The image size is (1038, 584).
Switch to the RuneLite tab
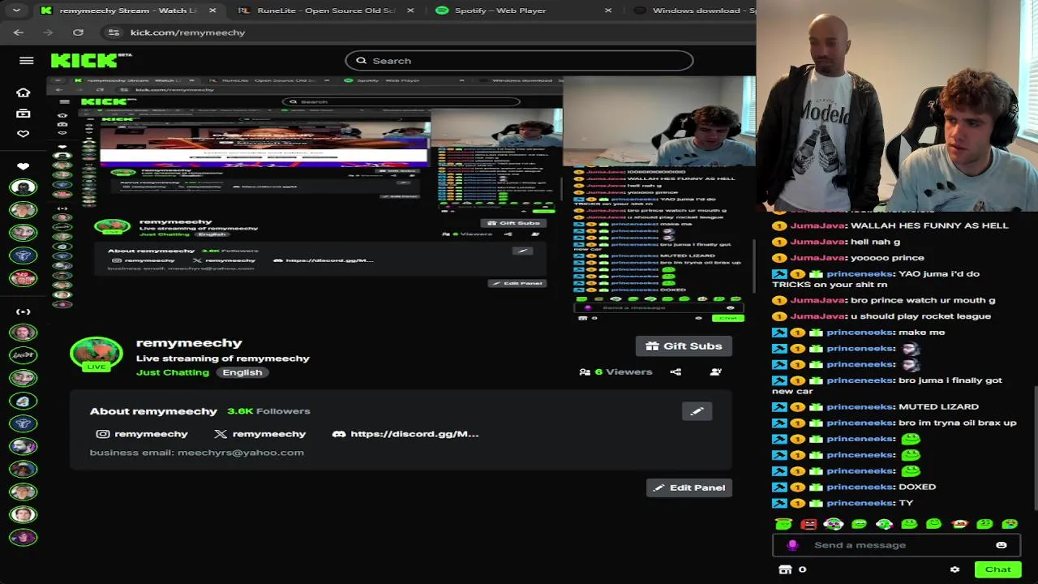(x=327, y=11)
